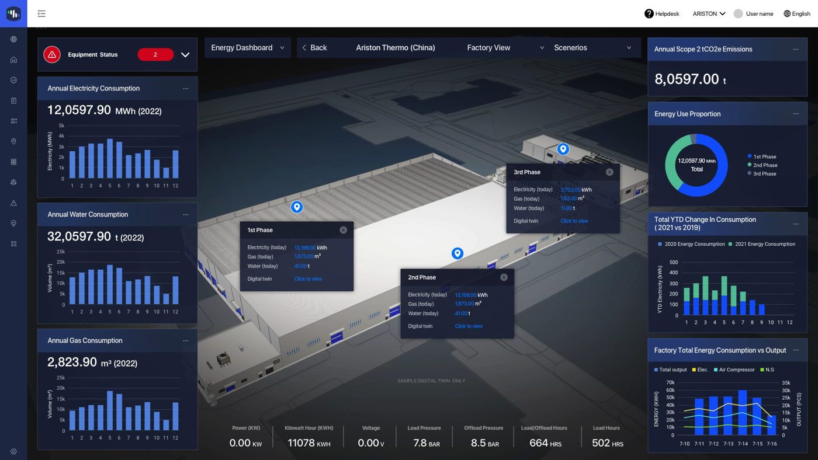Image resolution: width=818 pixels, height=460 pixels.
Task: Open the Energy Dashboard dropdown
Action: pyautogui.click(x=248, y=48)
